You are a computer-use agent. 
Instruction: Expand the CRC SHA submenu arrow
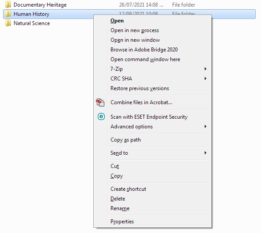click(206, 79)
